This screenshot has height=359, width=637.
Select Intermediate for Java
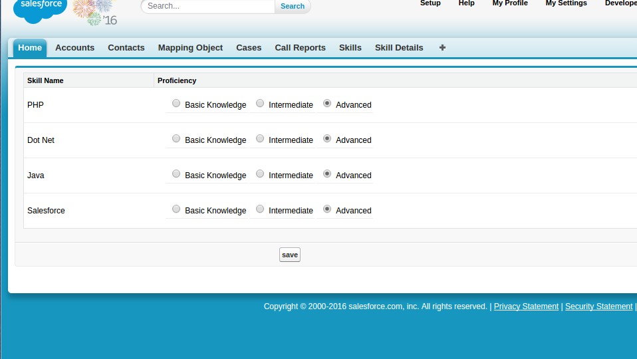click(x=259, y=174)
